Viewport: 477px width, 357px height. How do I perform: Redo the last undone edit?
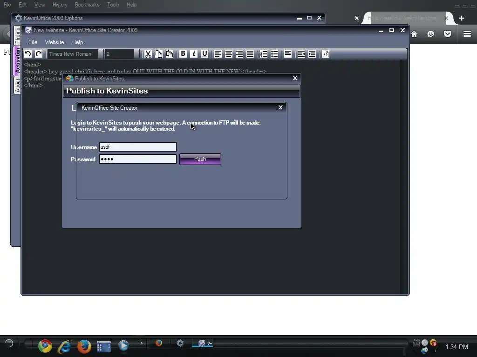39,54
